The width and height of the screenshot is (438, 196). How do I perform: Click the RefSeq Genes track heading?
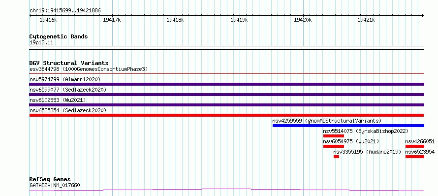(x=50, y=179)
